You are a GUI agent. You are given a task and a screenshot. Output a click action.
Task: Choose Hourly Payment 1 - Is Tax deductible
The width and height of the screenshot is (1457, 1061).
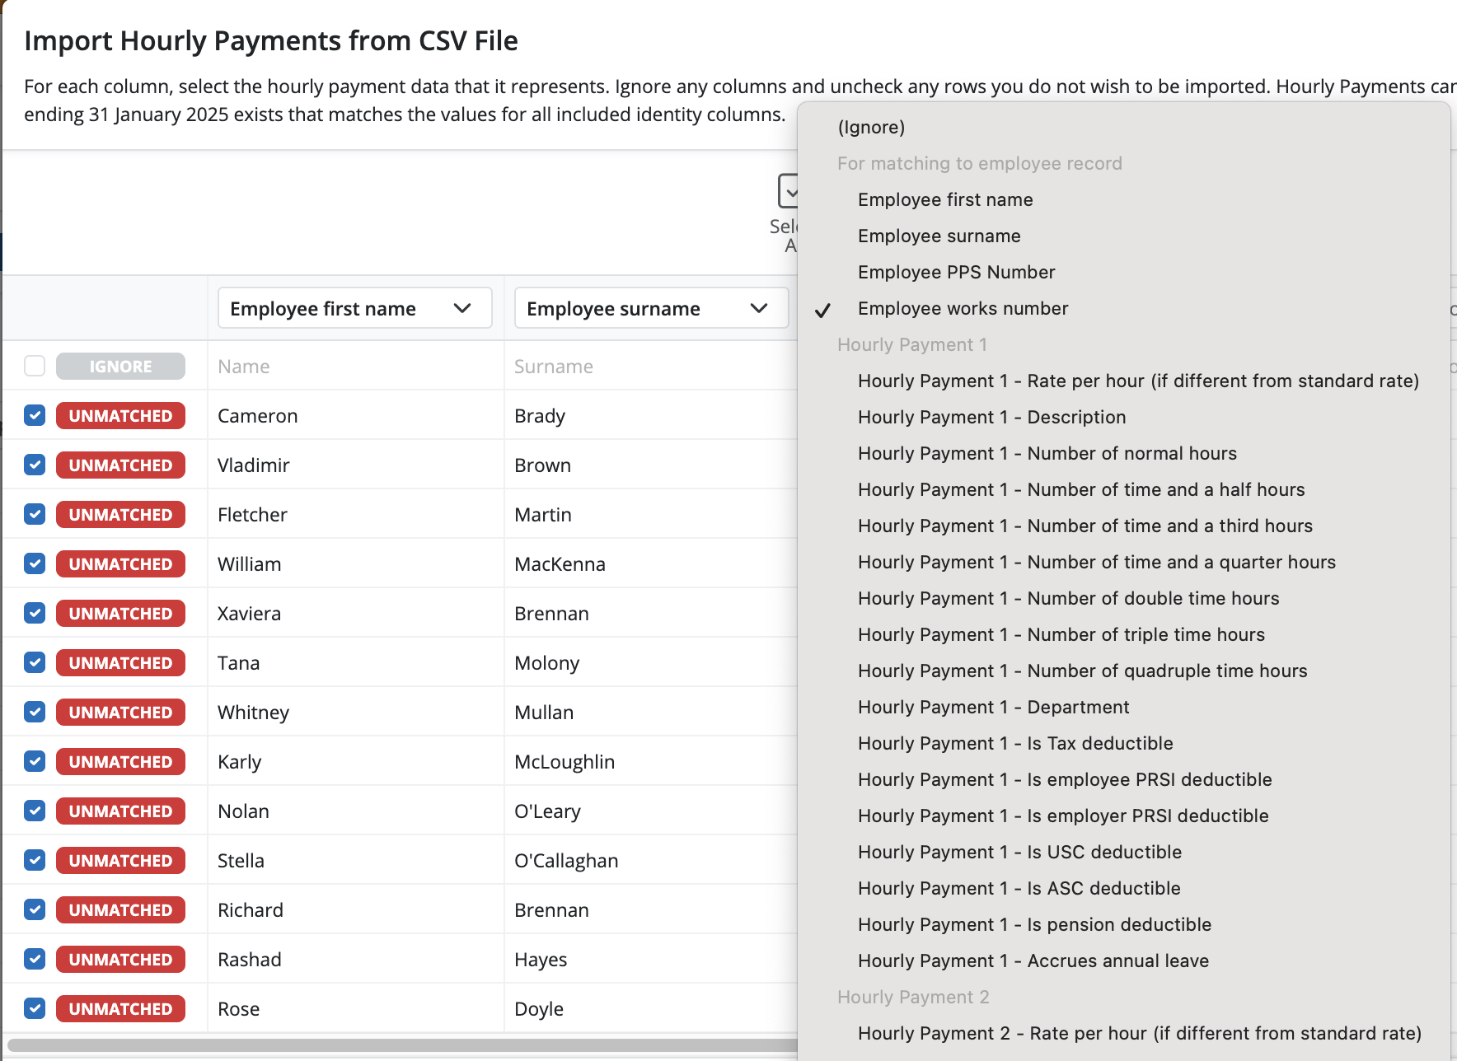(1015, 743)
